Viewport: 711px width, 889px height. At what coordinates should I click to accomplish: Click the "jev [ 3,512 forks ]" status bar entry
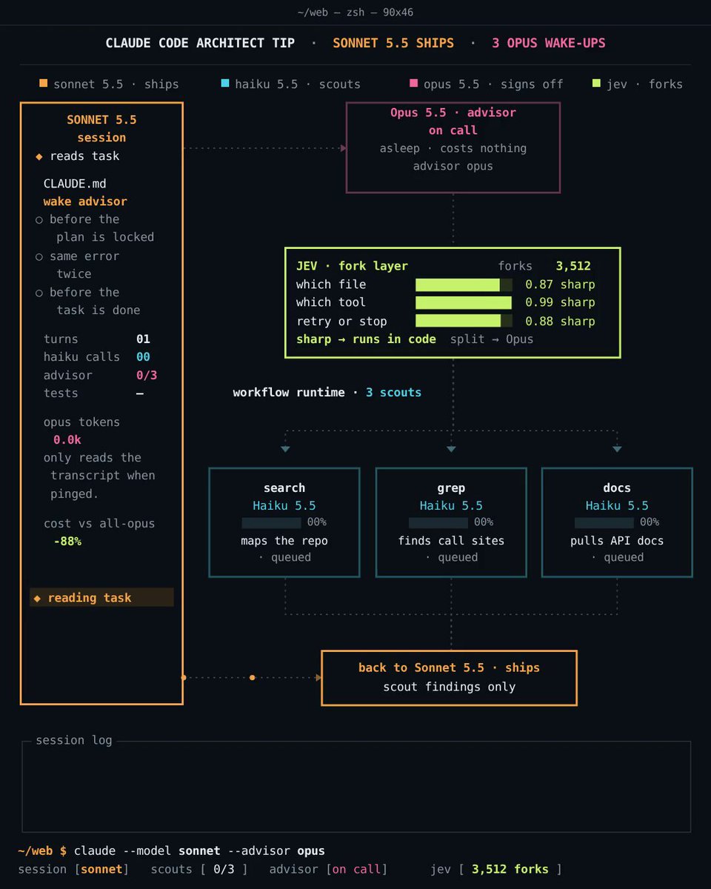pos(496,869)
